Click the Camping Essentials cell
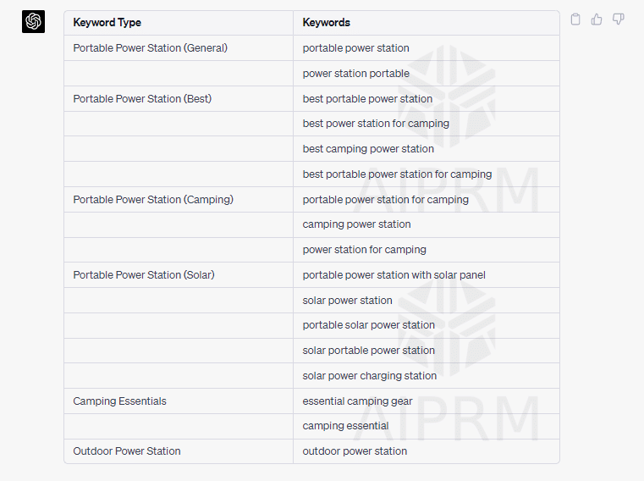Viewport: 644px width, 481px height. 120,401
